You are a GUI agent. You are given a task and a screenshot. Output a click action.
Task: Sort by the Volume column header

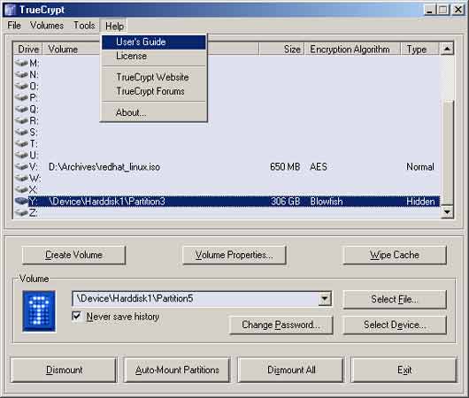150,49
